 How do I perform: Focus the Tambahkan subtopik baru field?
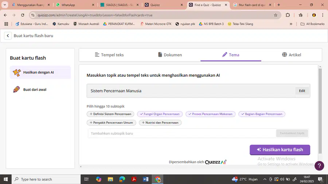[182, 133]
